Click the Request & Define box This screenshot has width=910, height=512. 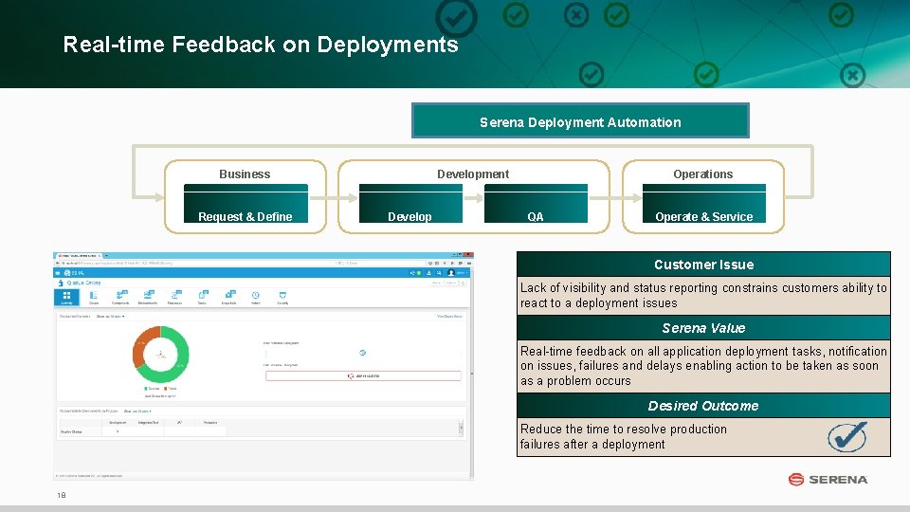246,204
